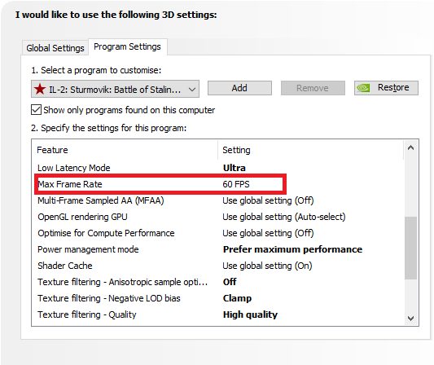Click the settings list scrollbar thumb
This screenshot has height=365, width=434.
[410, 248]
